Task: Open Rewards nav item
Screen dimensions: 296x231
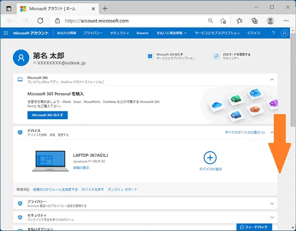Action: tap(143, 33)
